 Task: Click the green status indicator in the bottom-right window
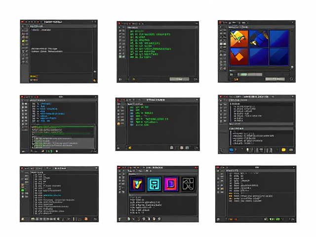[x=275, y=219]
